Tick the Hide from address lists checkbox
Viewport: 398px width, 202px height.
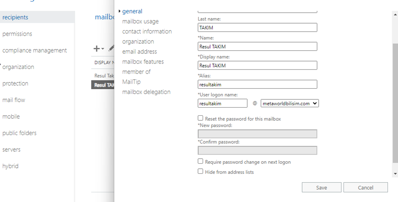point(200,172)
